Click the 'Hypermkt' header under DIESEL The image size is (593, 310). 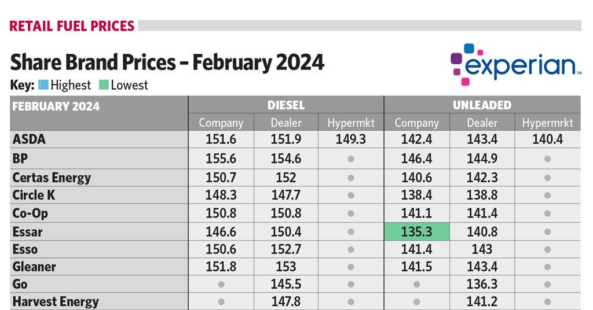point(351,123)
